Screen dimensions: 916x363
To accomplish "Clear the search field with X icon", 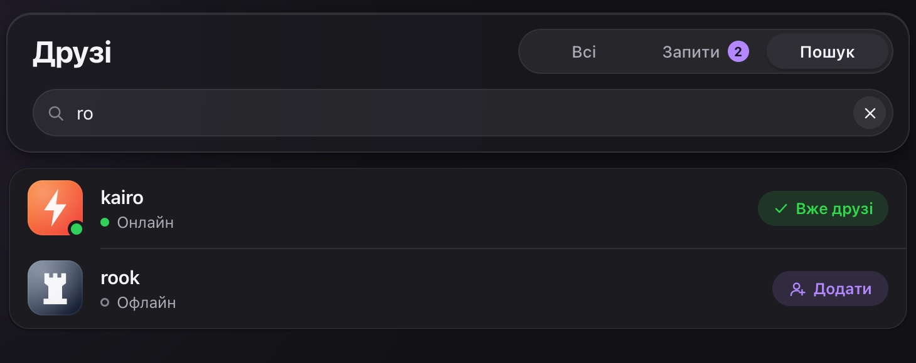I will 870,113.
